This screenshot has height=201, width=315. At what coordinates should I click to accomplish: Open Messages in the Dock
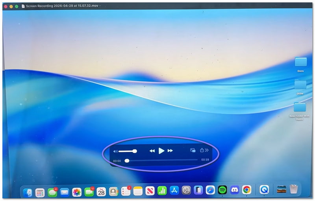click(52, 192)
